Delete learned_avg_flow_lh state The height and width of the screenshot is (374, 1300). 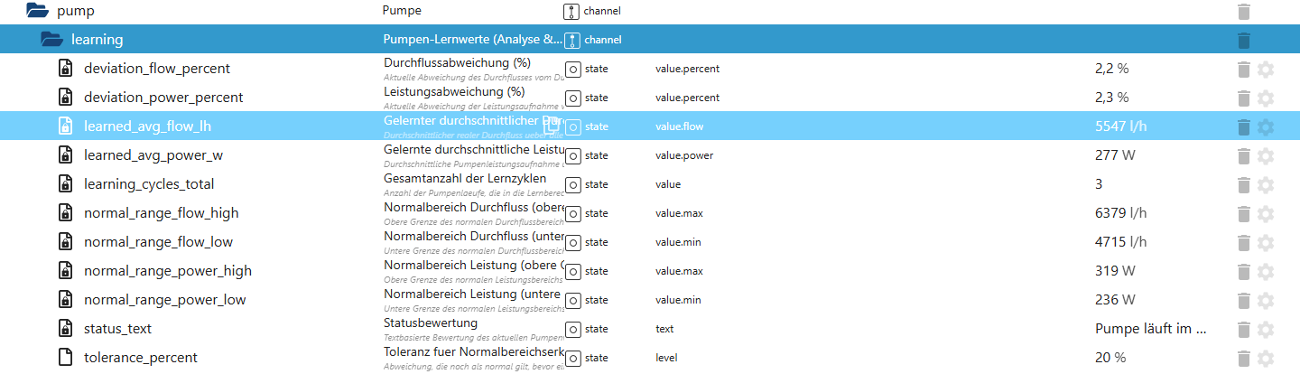pos(1244,126)
